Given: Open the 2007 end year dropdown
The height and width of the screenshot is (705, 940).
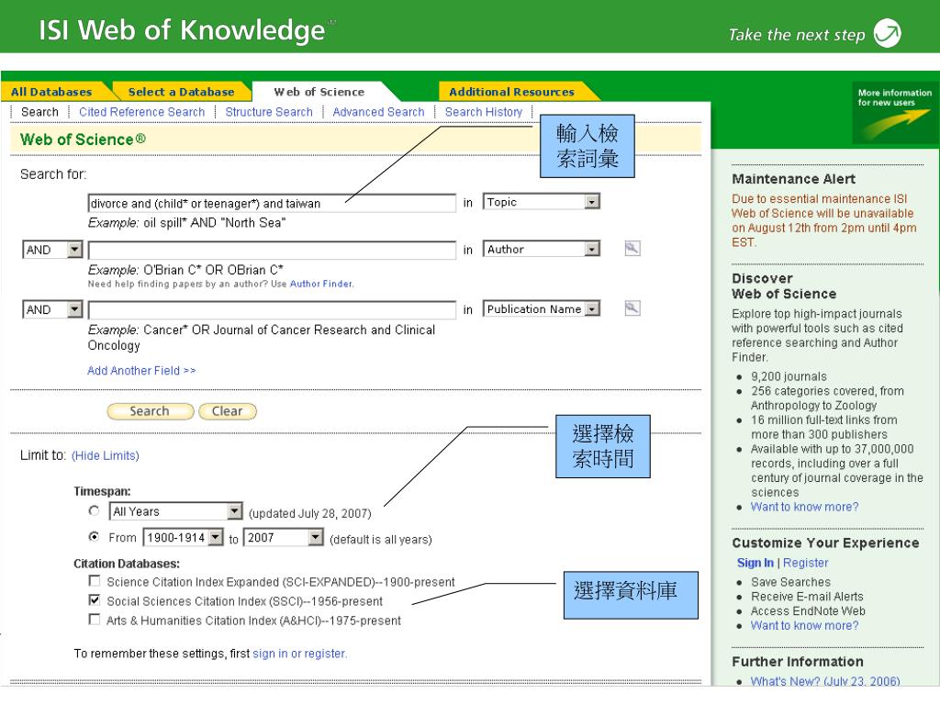Looking at the screenshot, I should pos(284,537).
